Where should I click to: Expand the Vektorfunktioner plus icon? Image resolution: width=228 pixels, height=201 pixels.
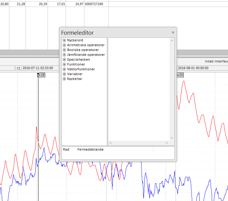64,69
